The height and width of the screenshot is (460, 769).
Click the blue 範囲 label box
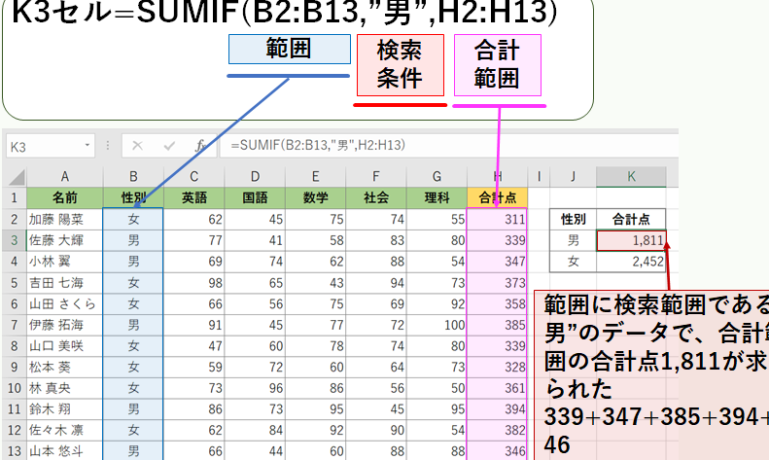(x=288, y=50)
